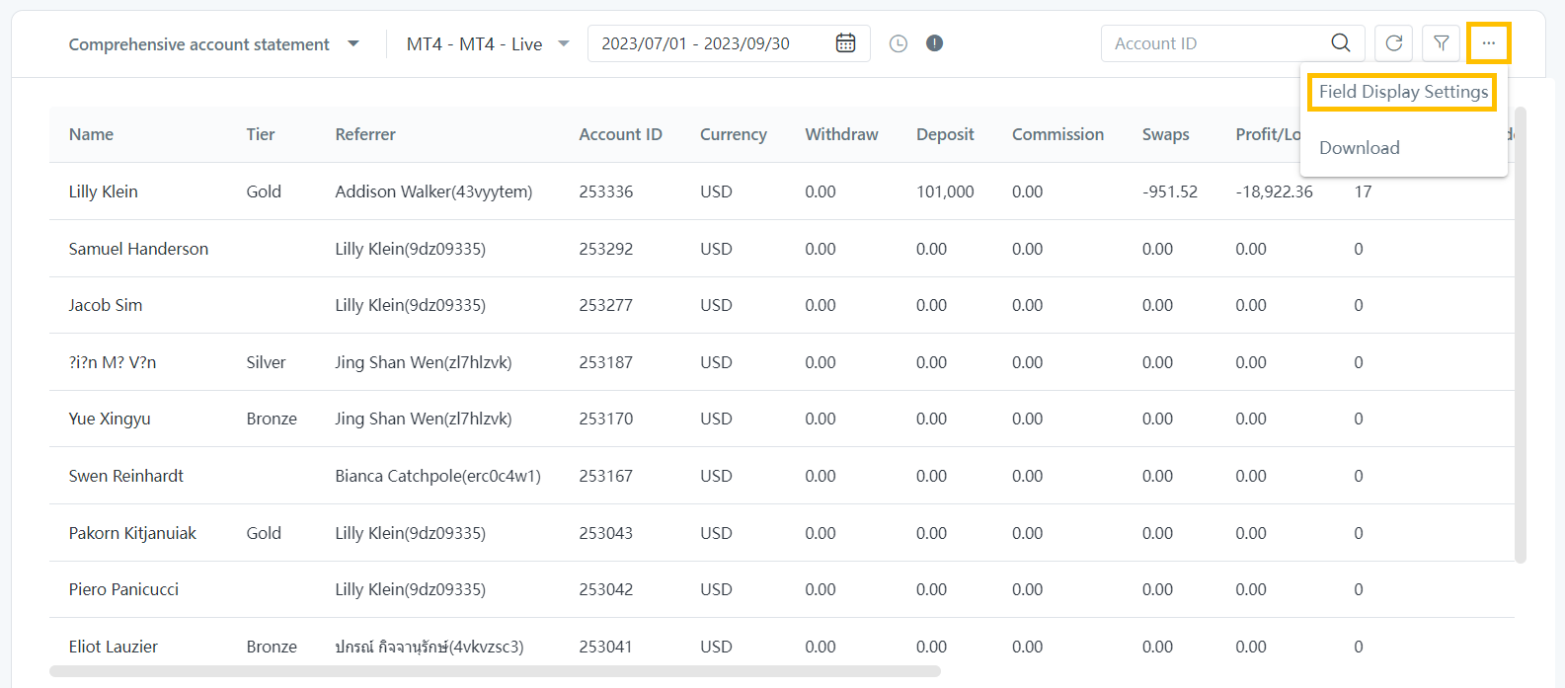Click the search magnifier icon
The image size is (1565, 688).
click(1340, 43)
